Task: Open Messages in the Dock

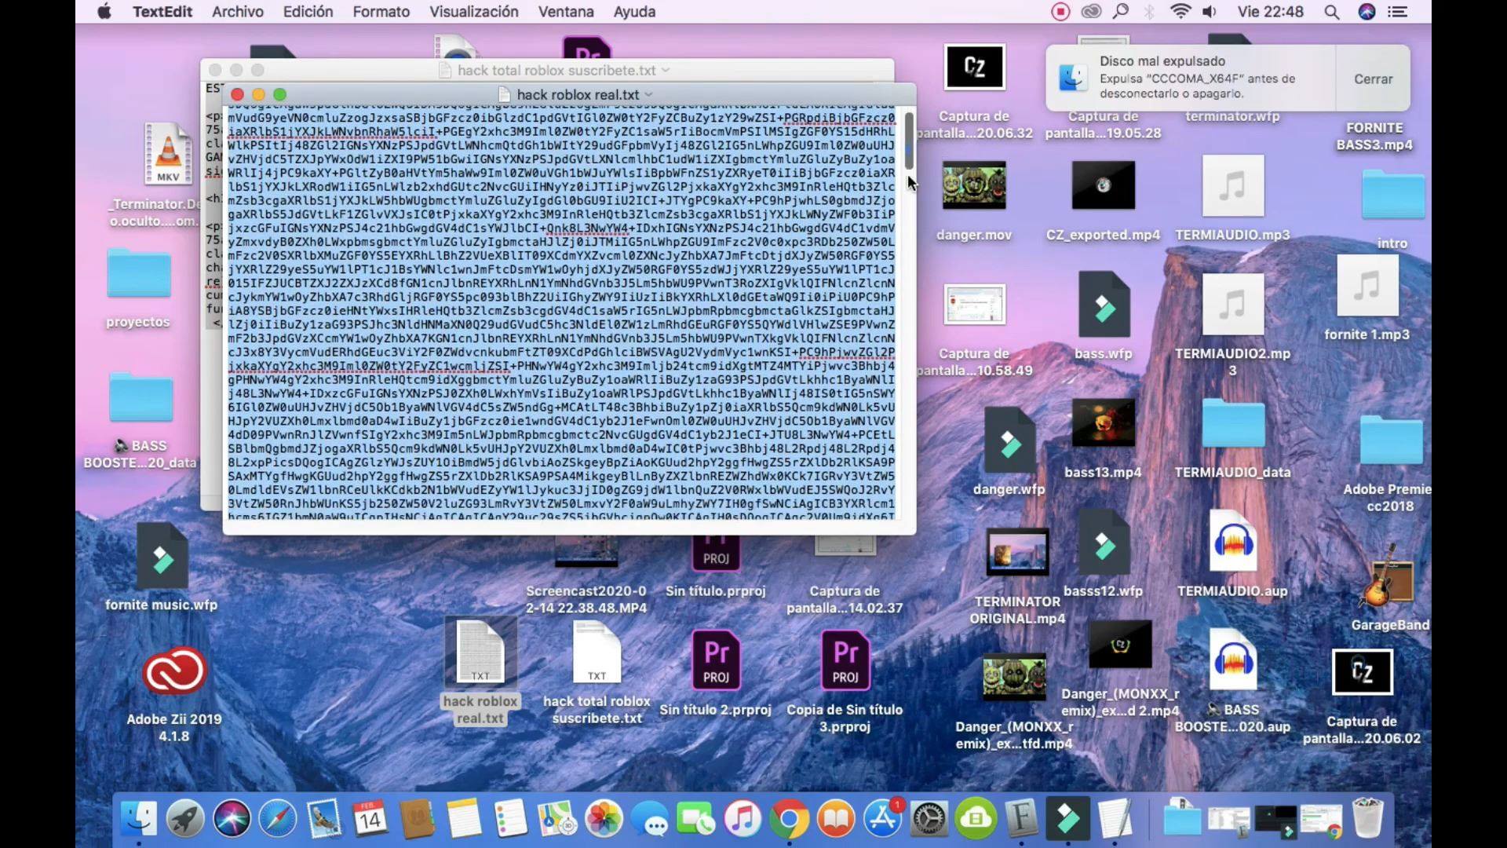Action: point(650,820)
